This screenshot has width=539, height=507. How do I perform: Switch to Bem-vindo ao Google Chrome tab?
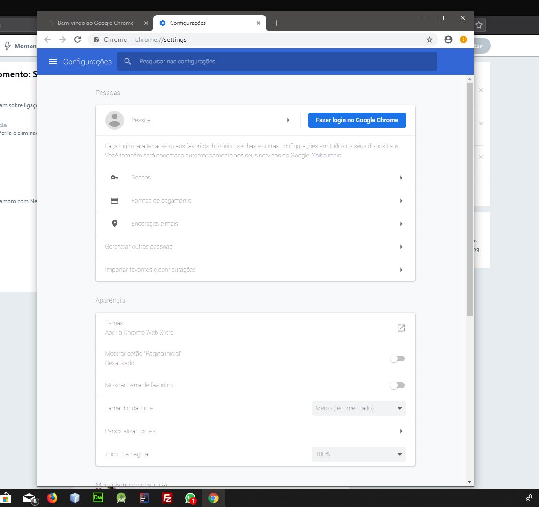click(x=95, y=23)
